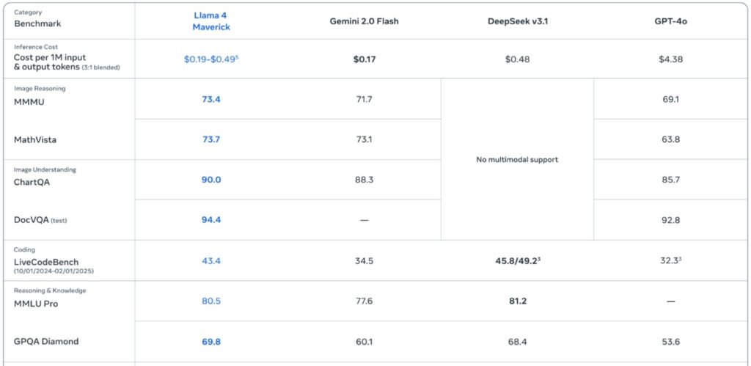
Task: Click the ChartQA benchmark row label
Action: tap(33, 182)
